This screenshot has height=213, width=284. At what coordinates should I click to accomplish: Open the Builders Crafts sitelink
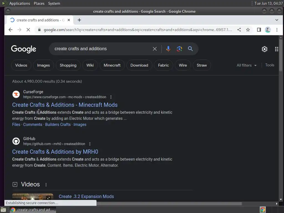(58, 125)
